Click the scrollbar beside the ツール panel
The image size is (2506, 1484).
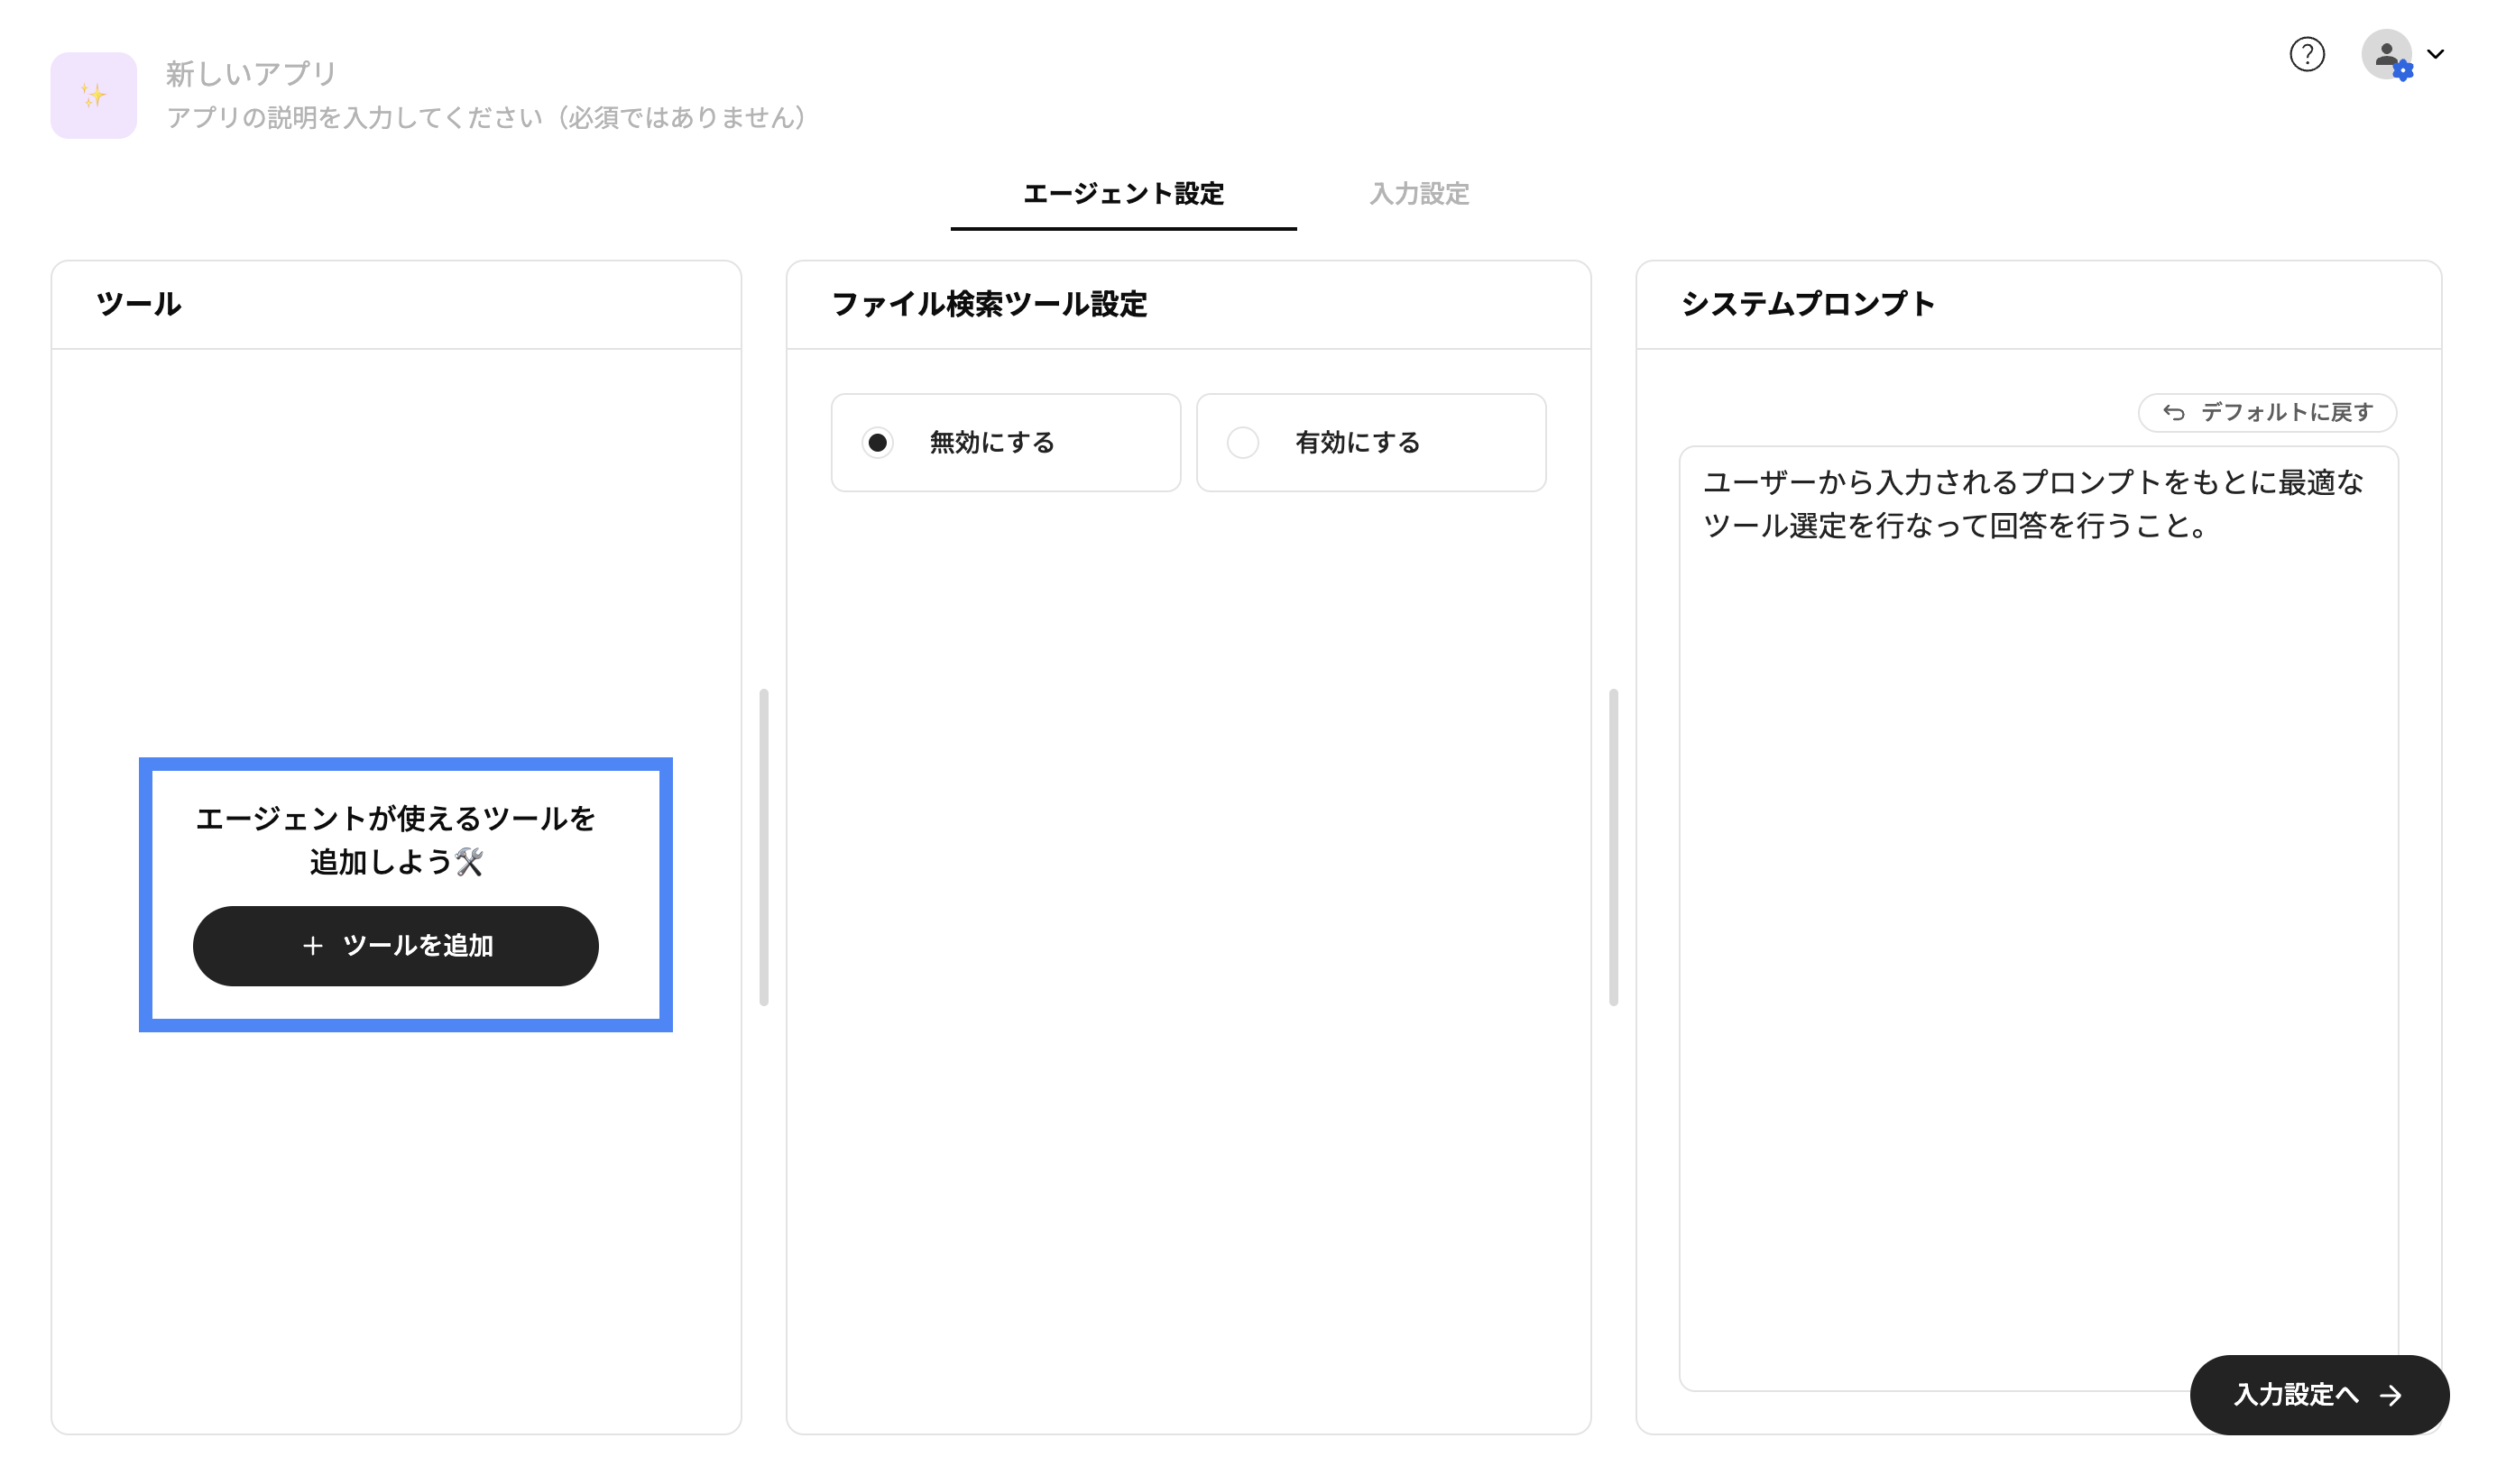click(763, 846)
